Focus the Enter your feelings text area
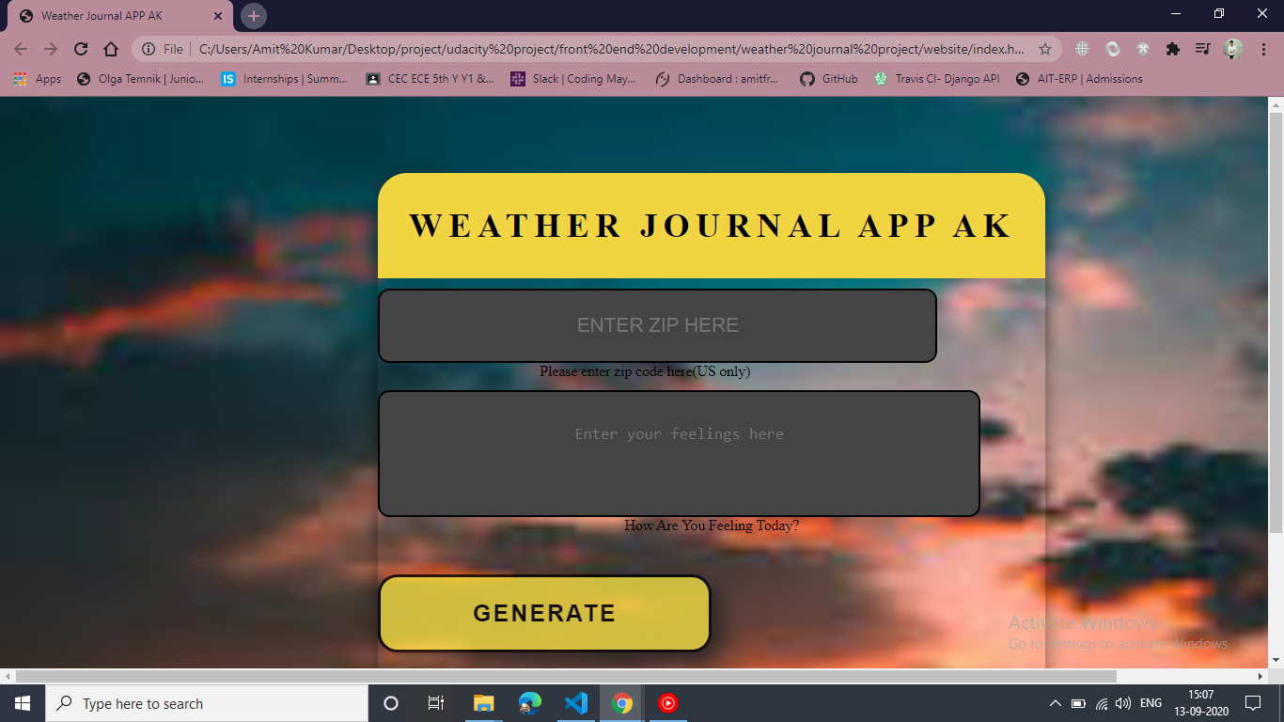 [x=679, y=453]
